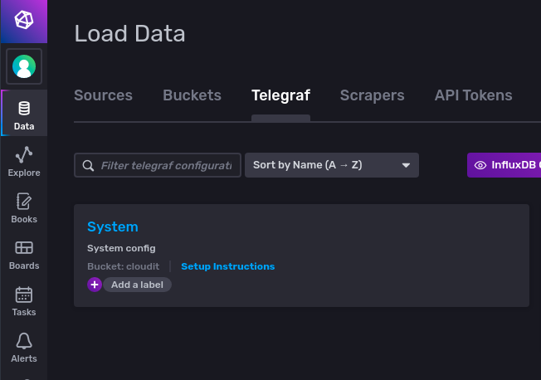Open Books notebooks in sidebar

(x=24, y=207)
